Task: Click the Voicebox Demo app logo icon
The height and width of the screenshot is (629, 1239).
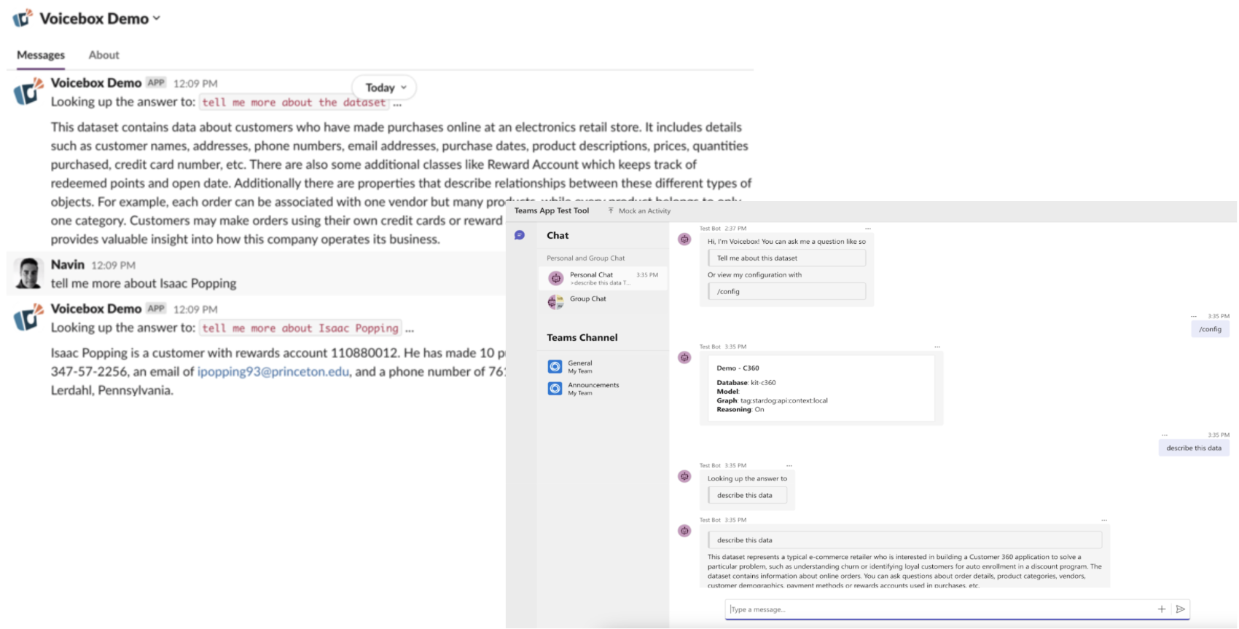Action: point(23,18)
